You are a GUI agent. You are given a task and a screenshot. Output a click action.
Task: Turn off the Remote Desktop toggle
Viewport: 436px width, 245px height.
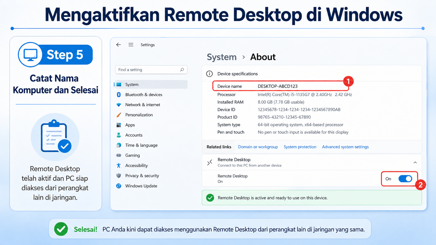[405, 179]
